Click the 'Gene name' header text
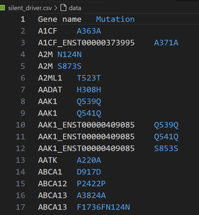 click(60, 19)
